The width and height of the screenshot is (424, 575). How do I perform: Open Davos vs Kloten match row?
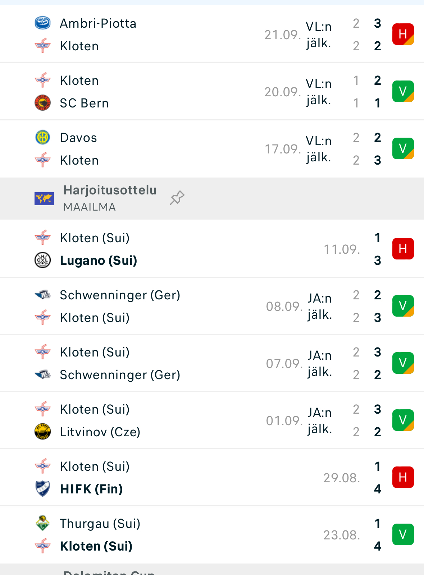point(212,149)
